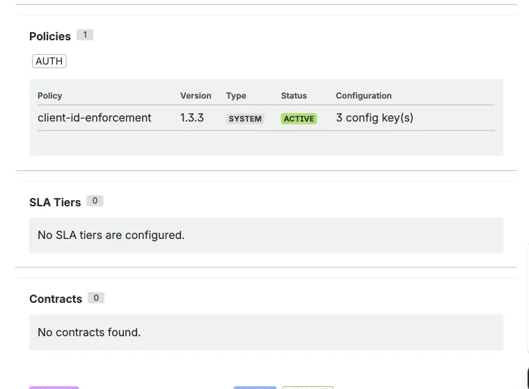The width and height of the screenshot is (529, 389).
Task: Open the 3 config key(s) details
Action: coord(374,118)
